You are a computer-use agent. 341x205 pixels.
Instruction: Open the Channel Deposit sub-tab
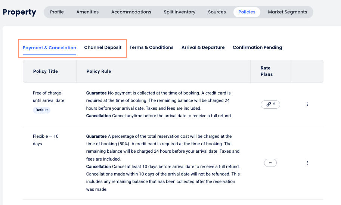coord(103,47)
